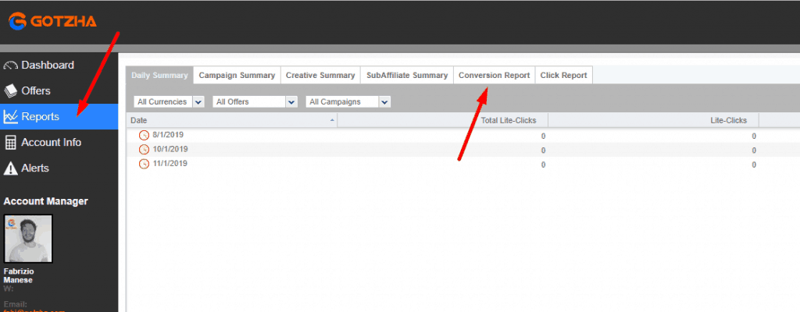Click clock icon beside 8/1/2019

coord(145,136)
